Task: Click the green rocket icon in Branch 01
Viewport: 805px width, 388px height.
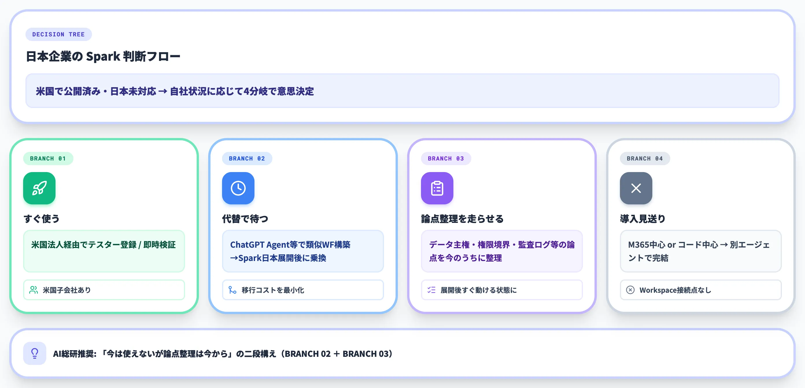Action: pos(39,188)
